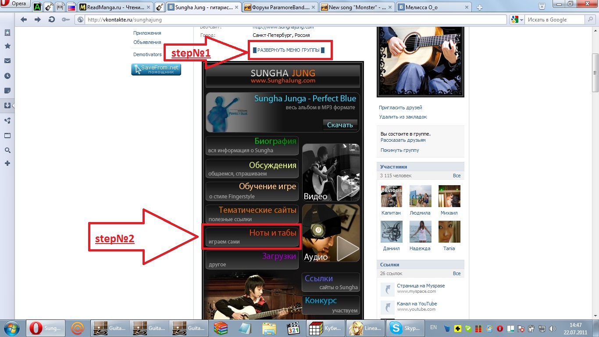The height and width of the screenshot is (337, 599).
Task: Focus the address bar with vkontakte.ru URL
Action: (291, 19)
